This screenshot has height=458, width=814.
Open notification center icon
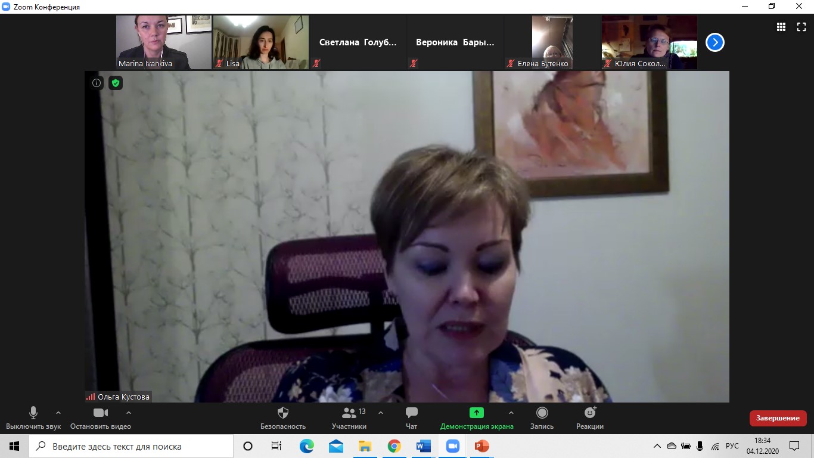[x=794, y=446]
